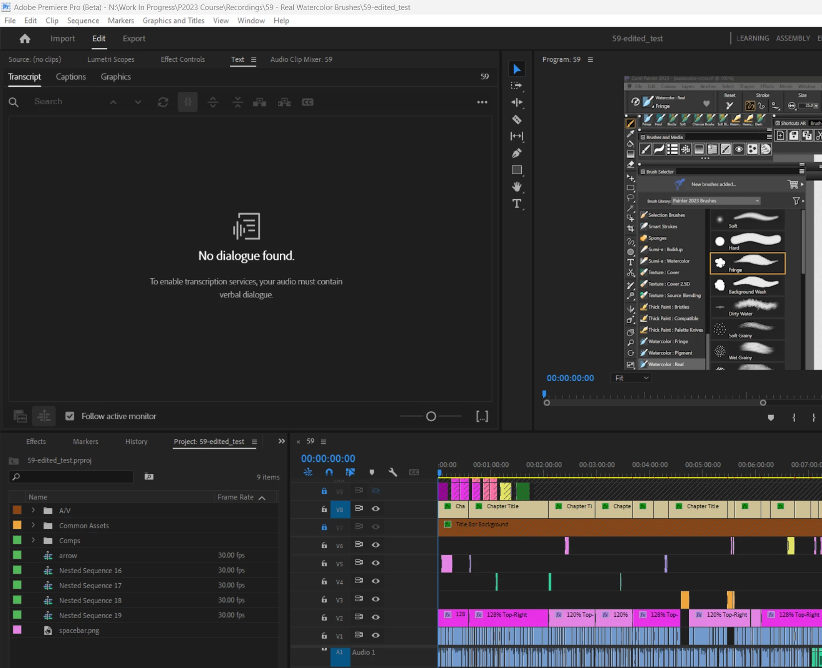Toggle the lock on track V9
The height and width of the screenshot is (668, 822).
pos(324,491)
